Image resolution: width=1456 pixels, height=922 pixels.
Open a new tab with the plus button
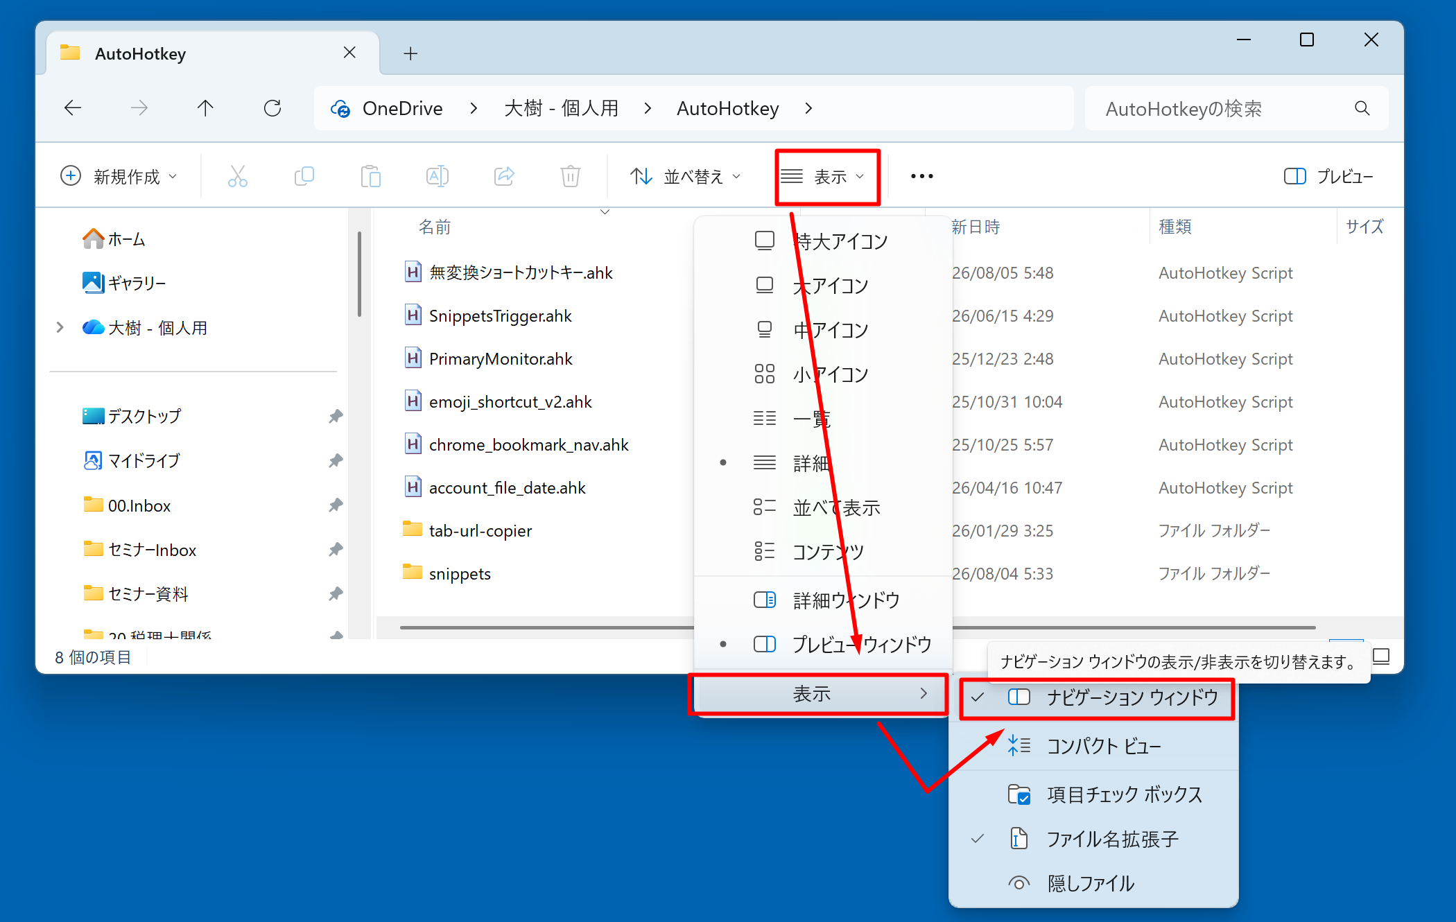(x=410, y=53)
